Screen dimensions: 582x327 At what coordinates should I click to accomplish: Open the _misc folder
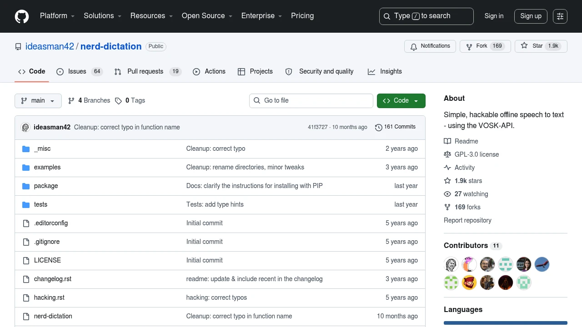pos(42,149)
